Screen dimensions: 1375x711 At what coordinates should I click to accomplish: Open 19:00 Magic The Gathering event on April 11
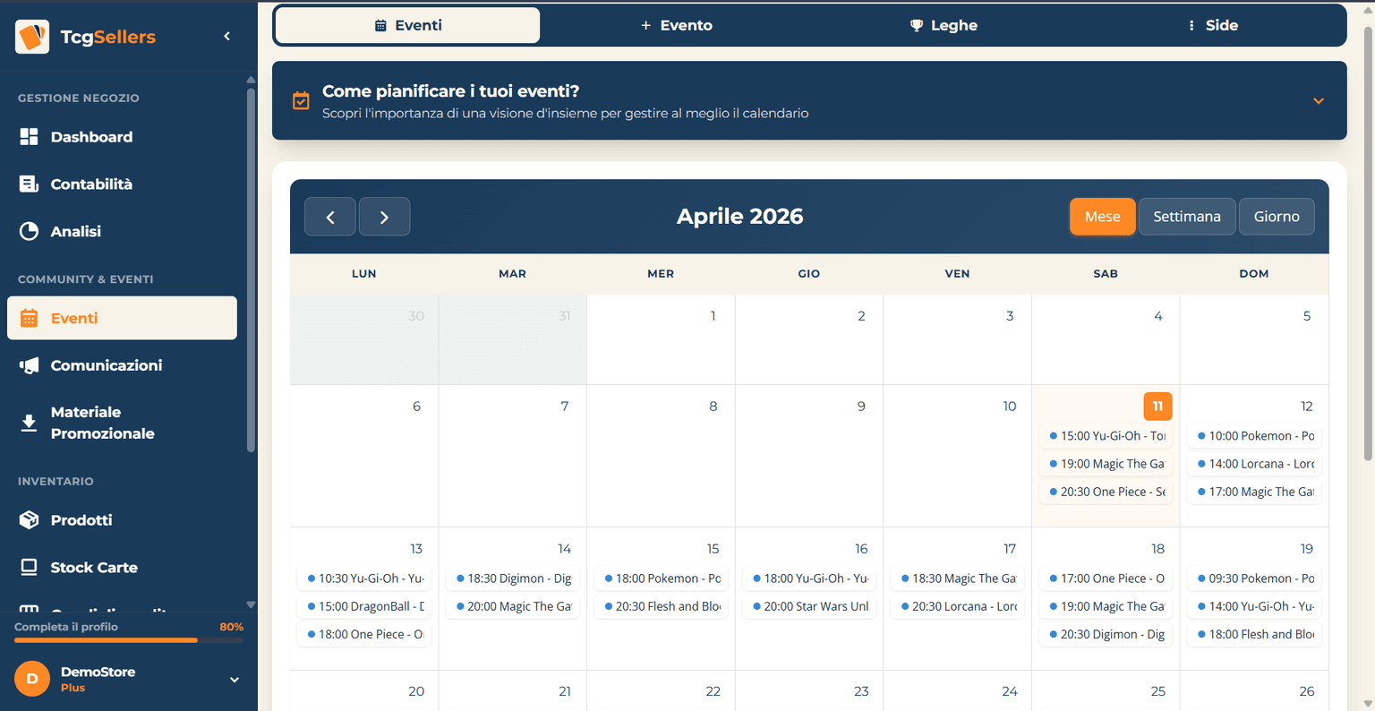point(1106,464)
